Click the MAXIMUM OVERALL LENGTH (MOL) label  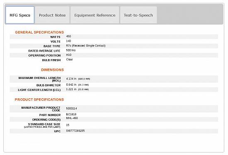[x=39, y=79]
